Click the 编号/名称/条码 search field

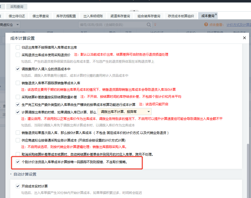pyautogui.click(x=112, y=25)
